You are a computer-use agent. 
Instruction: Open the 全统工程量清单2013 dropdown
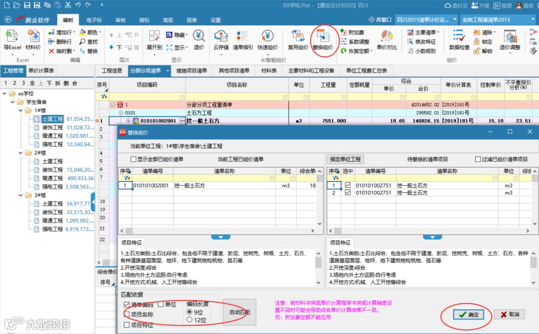coord(534,19)
